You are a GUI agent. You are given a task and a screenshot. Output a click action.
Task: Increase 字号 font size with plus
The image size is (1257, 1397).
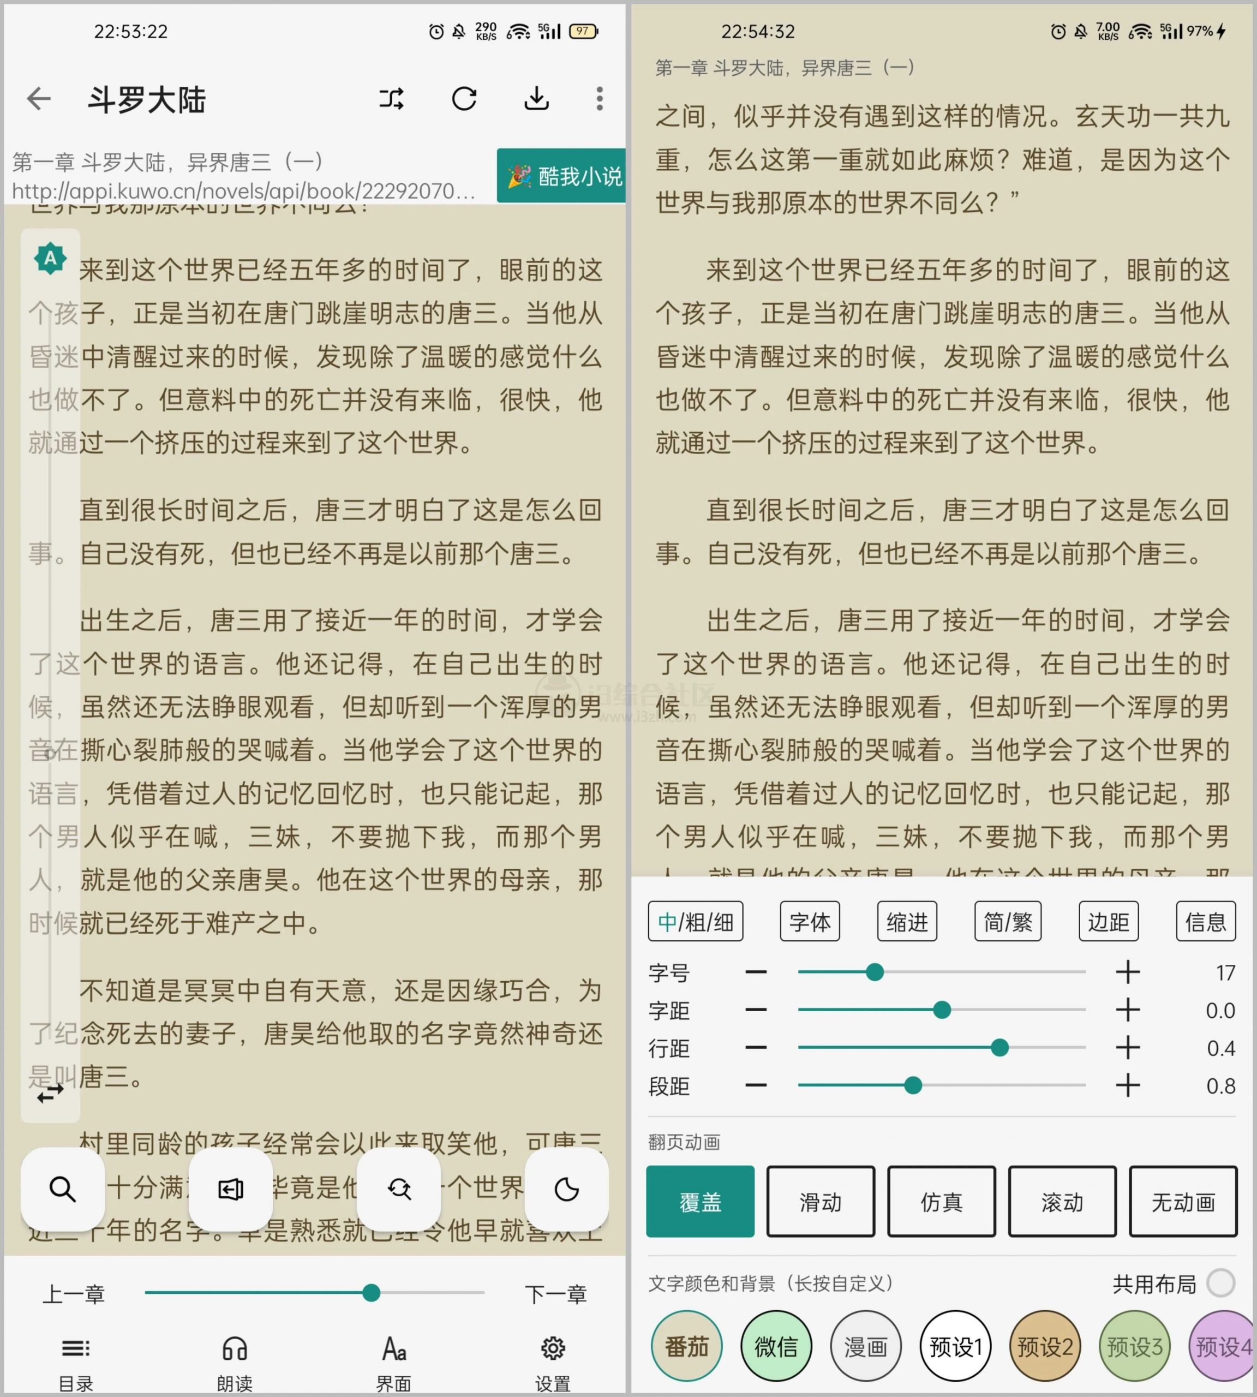(1128, 972)
